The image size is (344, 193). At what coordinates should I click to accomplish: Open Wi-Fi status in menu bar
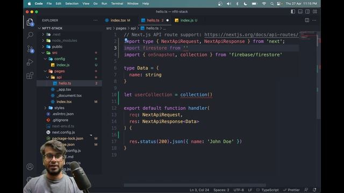coord(264,4)
